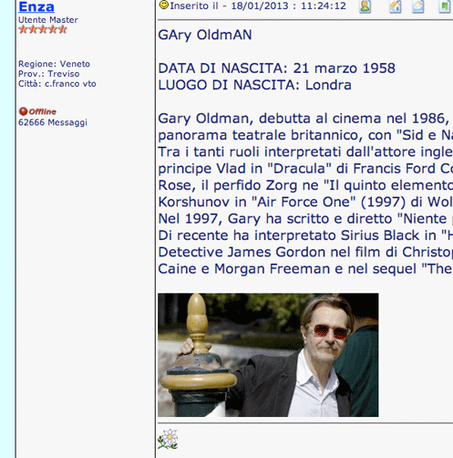Click the '62666 Messaggi' post count
453x458 pixels.
[53, 122]
